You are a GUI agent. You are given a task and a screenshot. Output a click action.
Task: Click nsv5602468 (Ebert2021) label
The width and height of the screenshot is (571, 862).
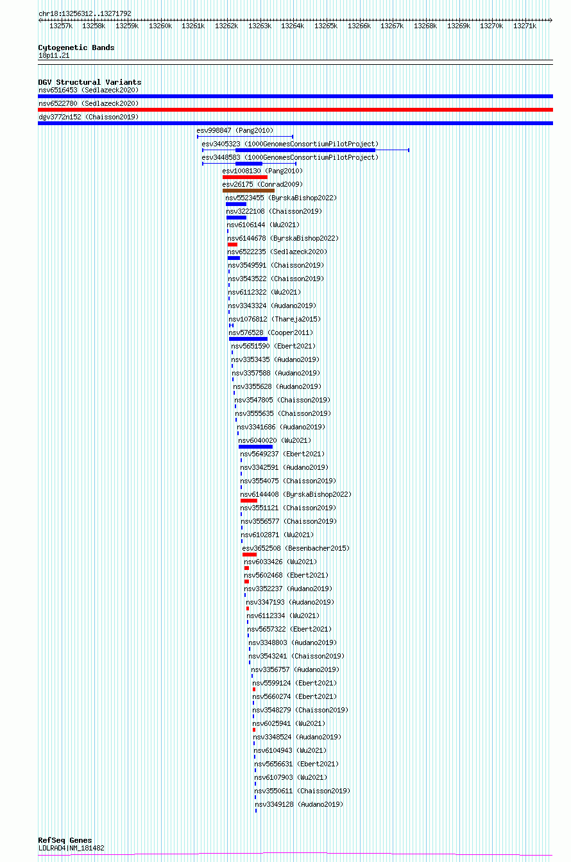pyautogui.click(x=286, y=575)
